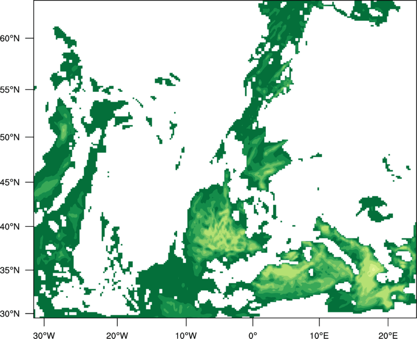Click the 60°N latitude label

(10, 38)
